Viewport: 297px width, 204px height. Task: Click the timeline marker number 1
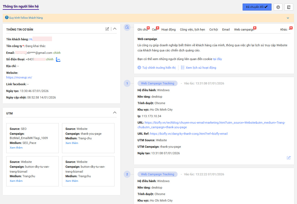(127, 83)
